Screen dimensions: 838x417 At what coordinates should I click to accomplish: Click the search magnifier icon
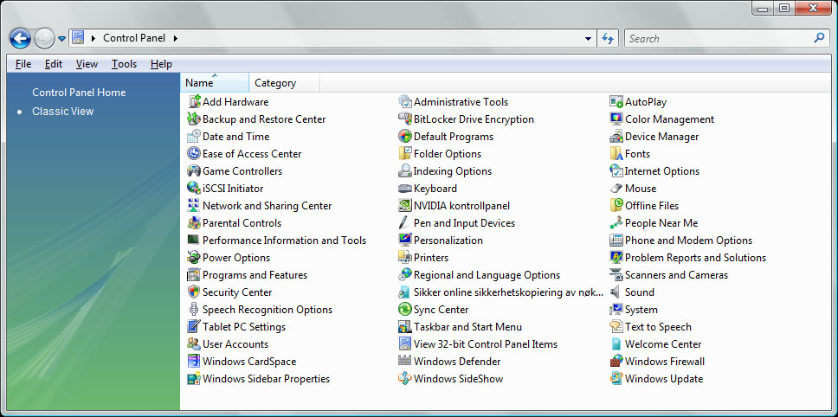pos(819,38)
